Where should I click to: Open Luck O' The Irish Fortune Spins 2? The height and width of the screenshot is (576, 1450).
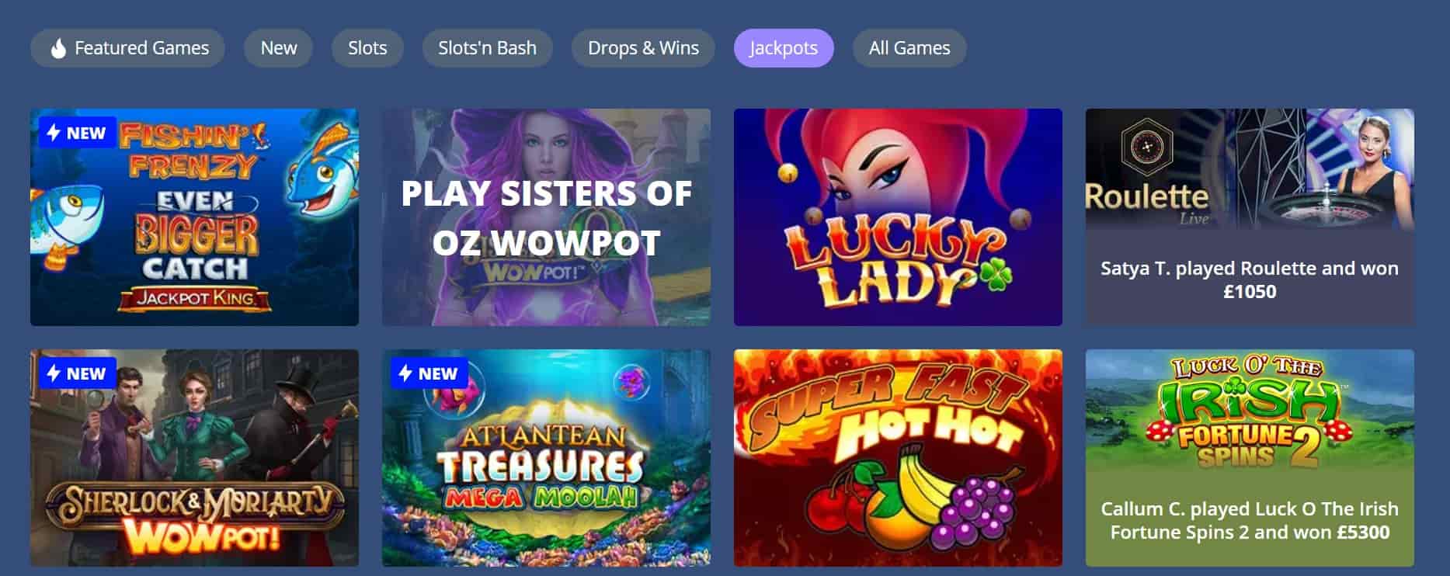1250,458
